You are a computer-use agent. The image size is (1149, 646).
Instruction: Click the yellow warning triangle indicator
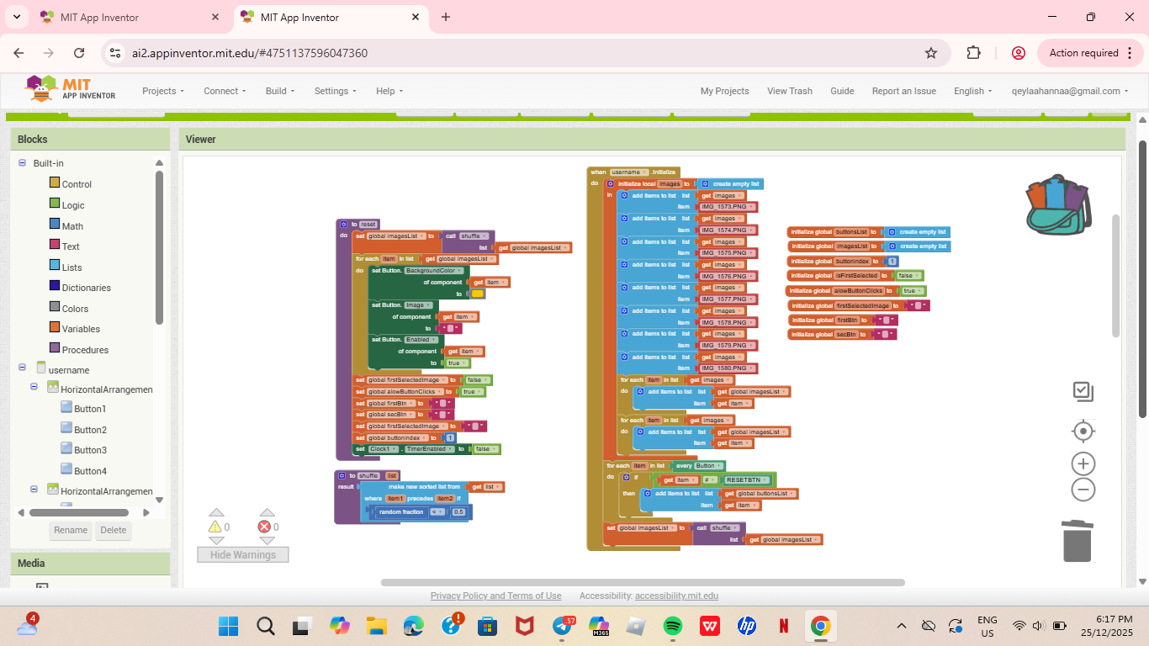click(x=215, y=527)
